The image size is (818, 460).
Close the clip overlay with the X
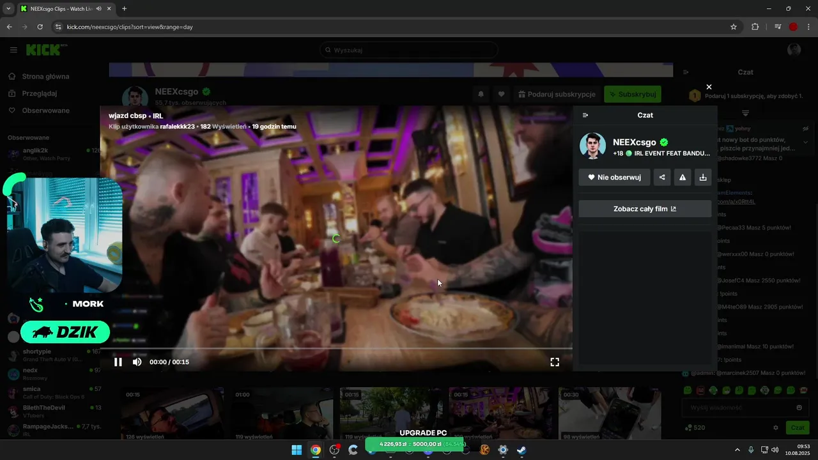click(709, 87)
